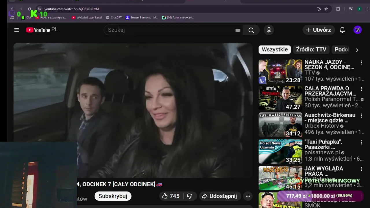Open the title "Taxi Pułapka". Pasażerki
370x208 pixels.
(323, 144)
